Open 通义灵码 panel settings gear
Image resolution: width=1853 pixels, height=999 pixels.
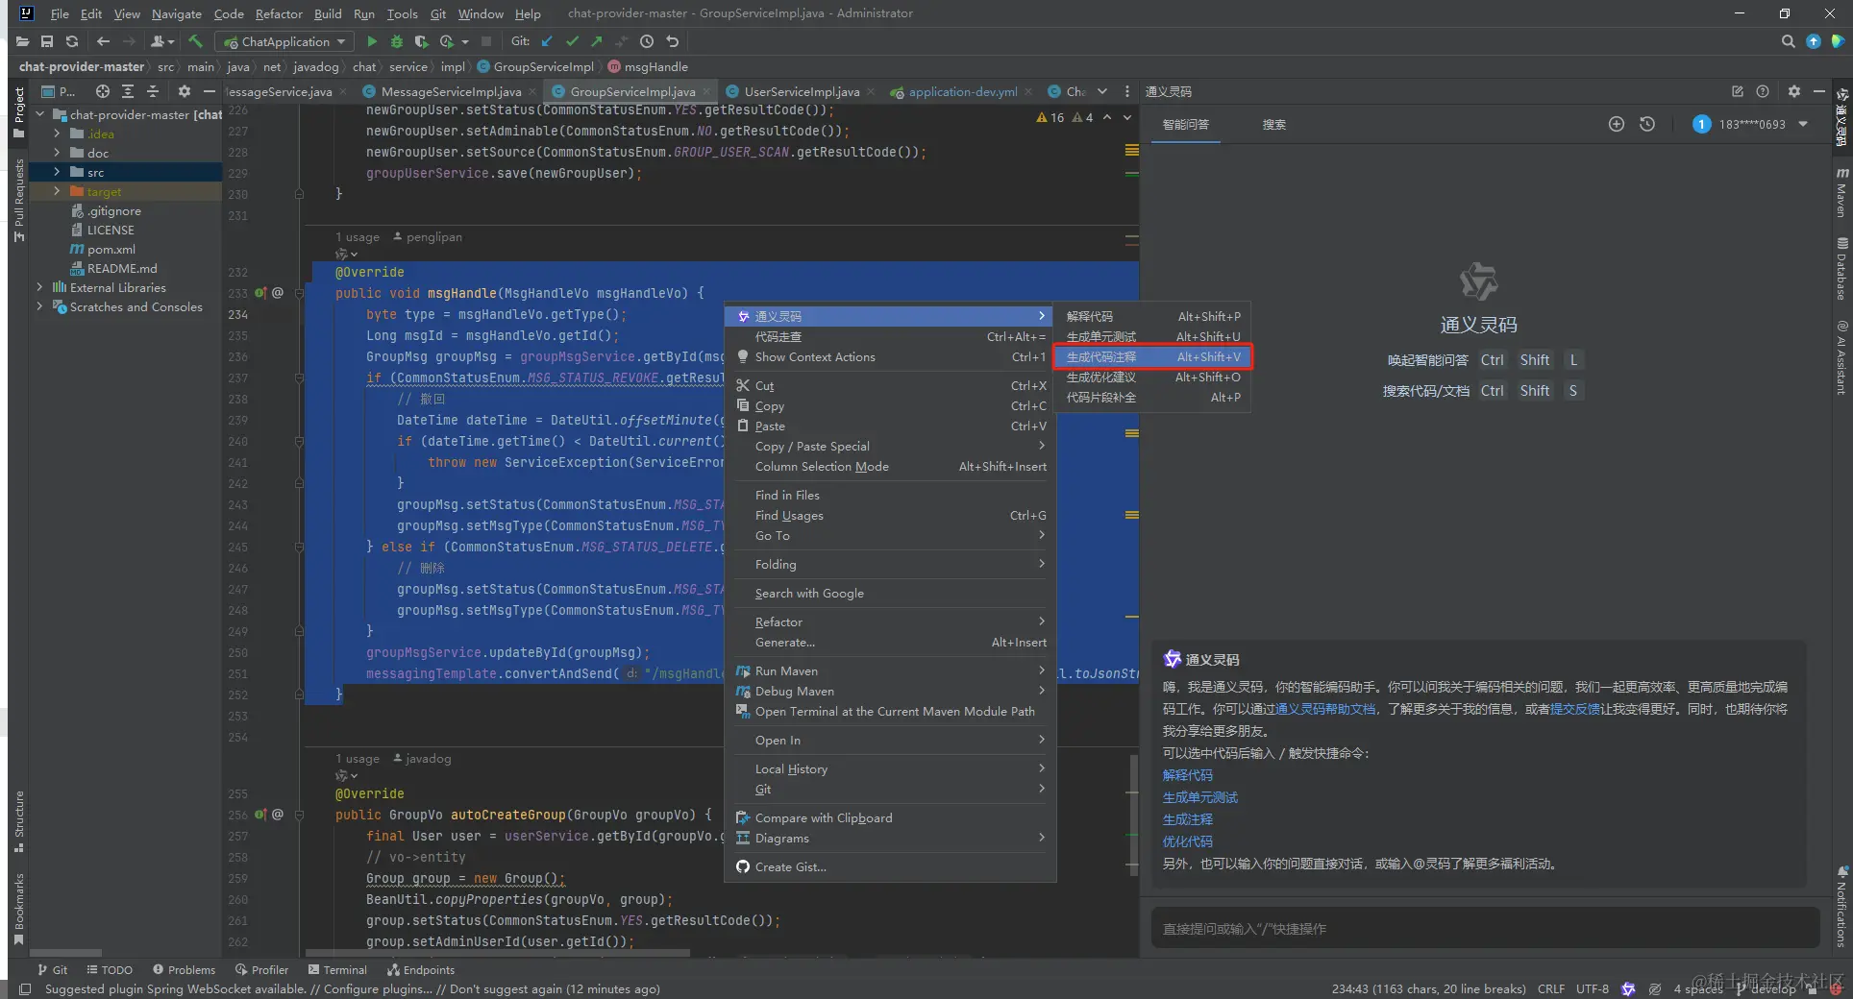[1793, 91]
